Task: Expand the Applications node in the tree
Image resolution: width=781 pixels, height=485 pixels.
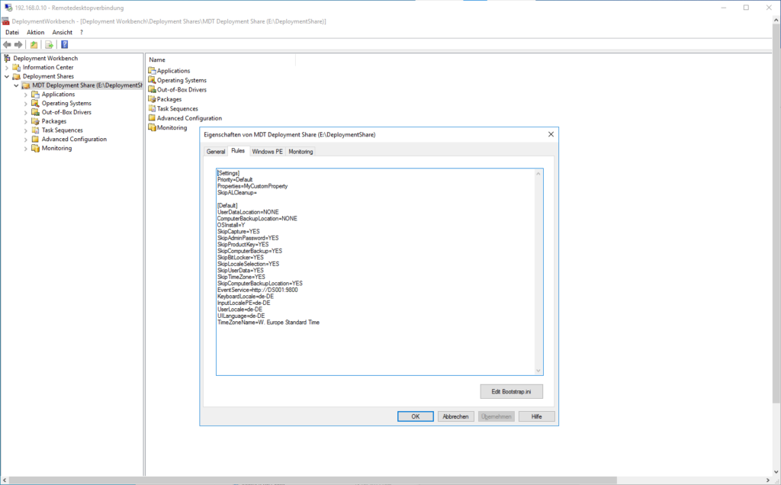Action: pos(26,95)
